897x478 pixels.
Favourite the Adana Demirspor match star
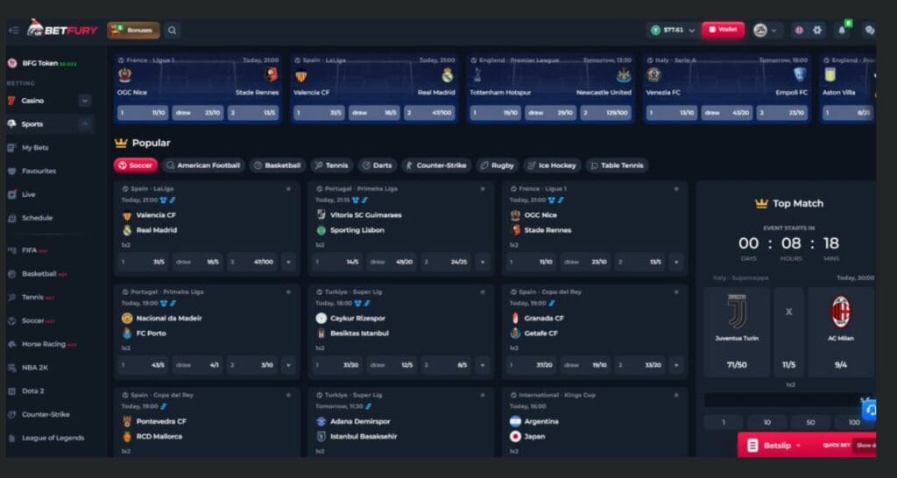(x=483, y=395)
